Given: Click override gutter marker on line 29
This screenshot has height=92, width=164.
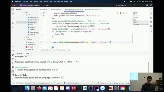Looking at the screenshot, I should point(44,16).
